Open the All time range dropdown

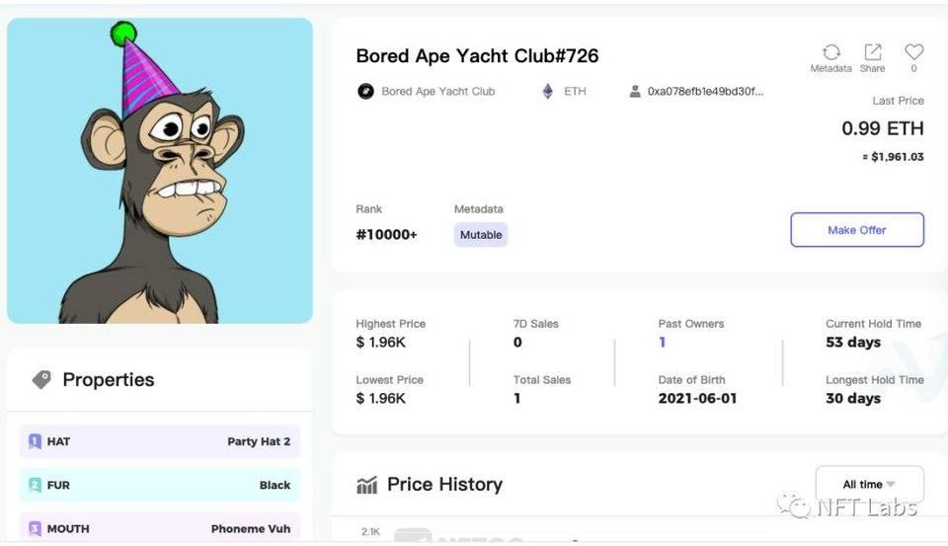click(x=869, y=485)
